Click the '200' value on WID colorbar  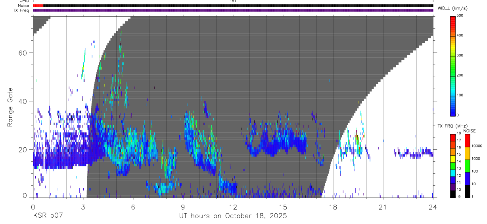click(460, 75)
